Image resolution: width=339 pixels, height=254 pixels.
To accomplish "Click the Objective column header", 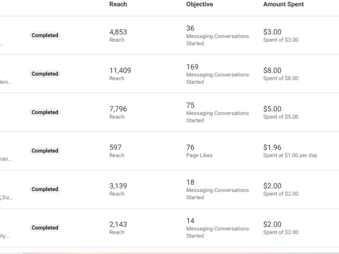I will point(200,4).
